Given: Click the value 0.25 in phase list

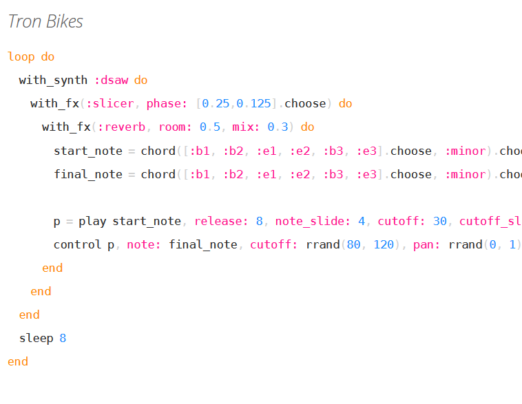Looking at the screenshot, I should point(216,103).
